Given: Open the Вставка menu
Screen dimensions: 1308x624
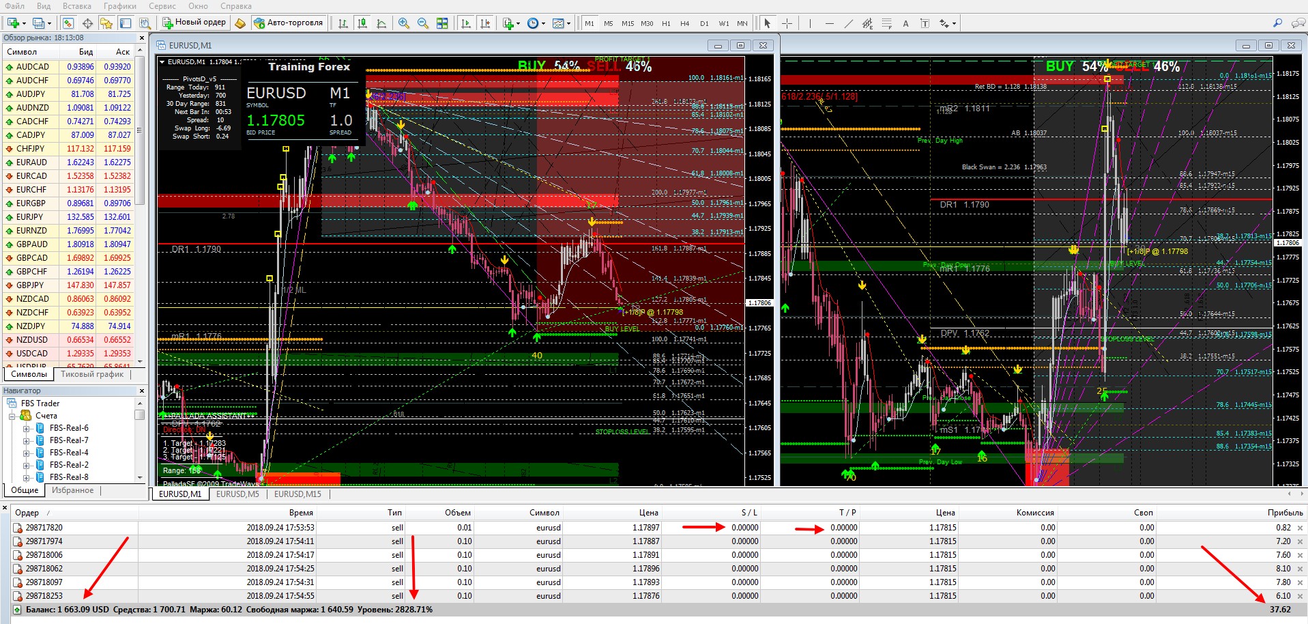Looking at the screenshot, I should tap(77, 6).
